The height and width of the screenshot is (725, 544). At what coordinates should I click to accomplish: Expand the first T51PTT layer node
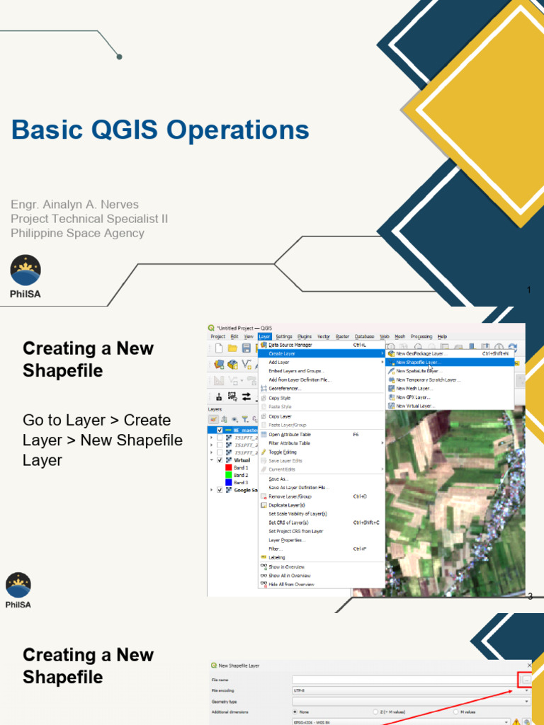(212, 438)
